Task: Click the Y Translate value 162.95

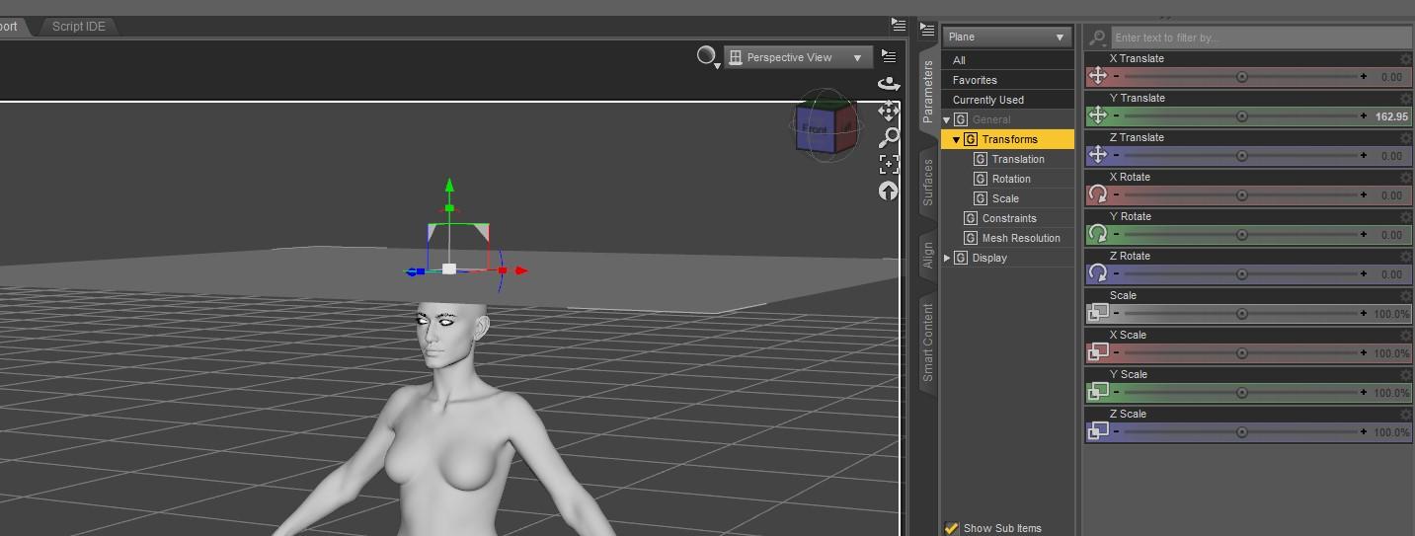Action: (x=1391, y=116)
